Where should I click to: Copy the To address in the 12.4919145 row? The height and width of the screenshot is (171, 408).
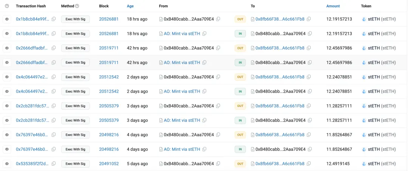309,164
